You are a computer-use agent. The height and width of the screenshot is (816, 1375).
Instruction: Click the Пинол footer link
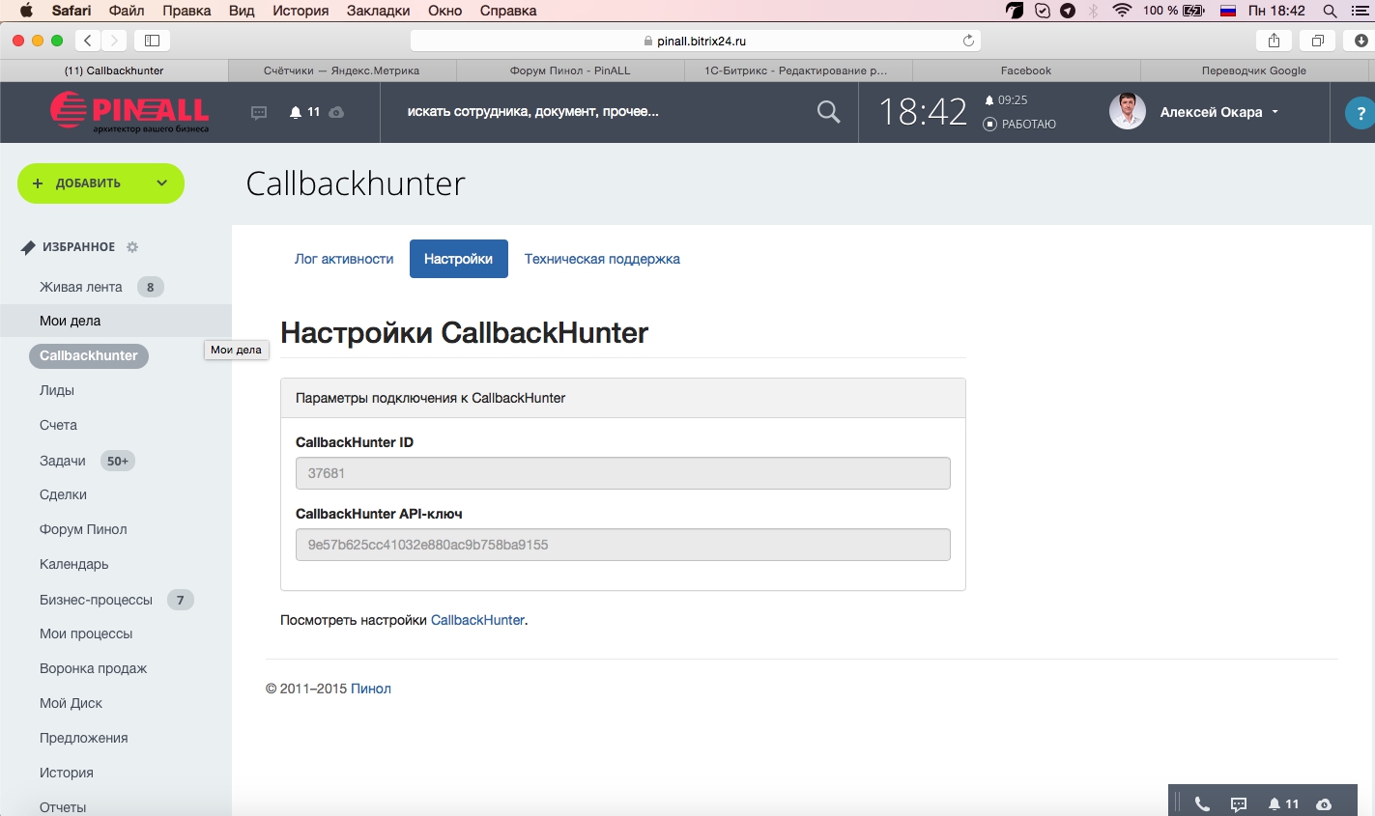[370, 689]
